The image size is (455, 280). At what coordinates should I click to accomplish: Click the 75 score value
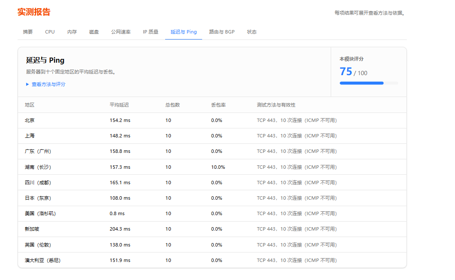[x=346, y=72]
